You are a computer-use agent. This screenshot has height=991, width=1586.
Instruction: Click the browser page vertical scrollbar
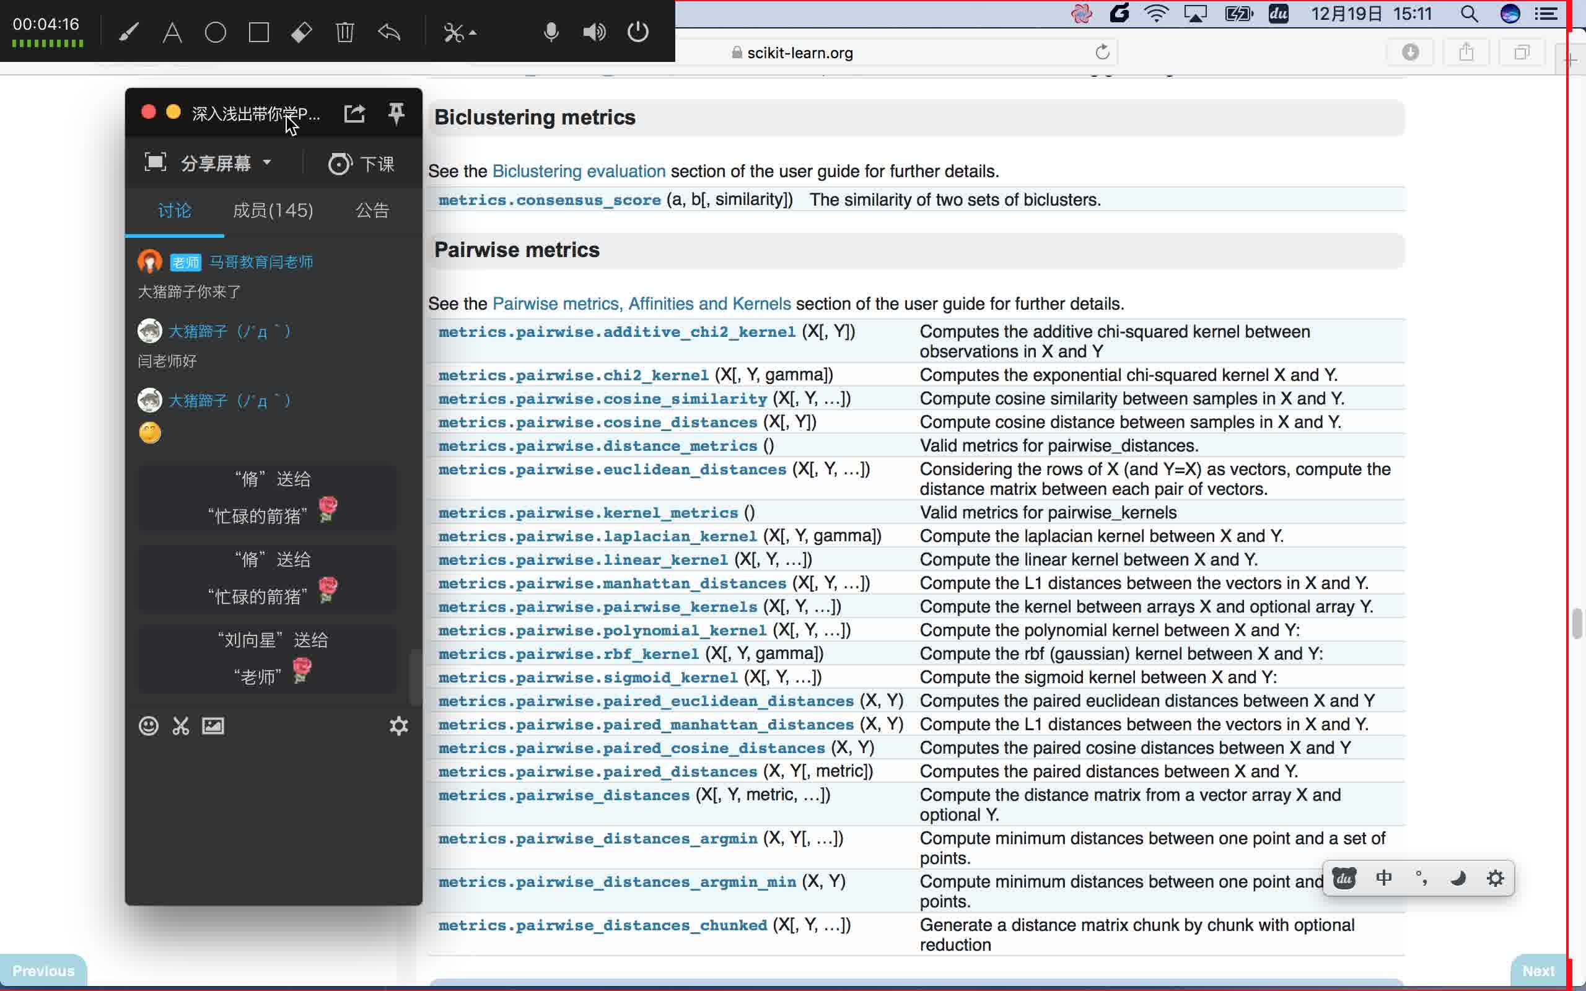point(1577,622)
